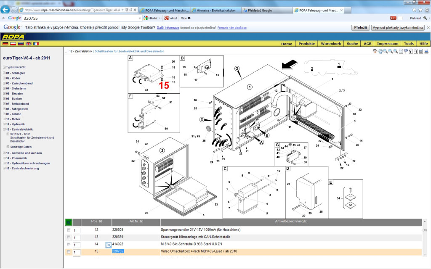Viewport: 431px width, 269px height.
Task: Switch to the French flag language
Action: tap(36, 44)
